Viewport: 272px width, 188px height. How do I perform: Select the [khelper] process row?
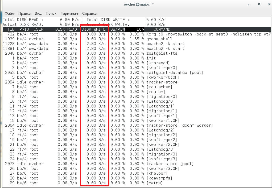point(137,174)
